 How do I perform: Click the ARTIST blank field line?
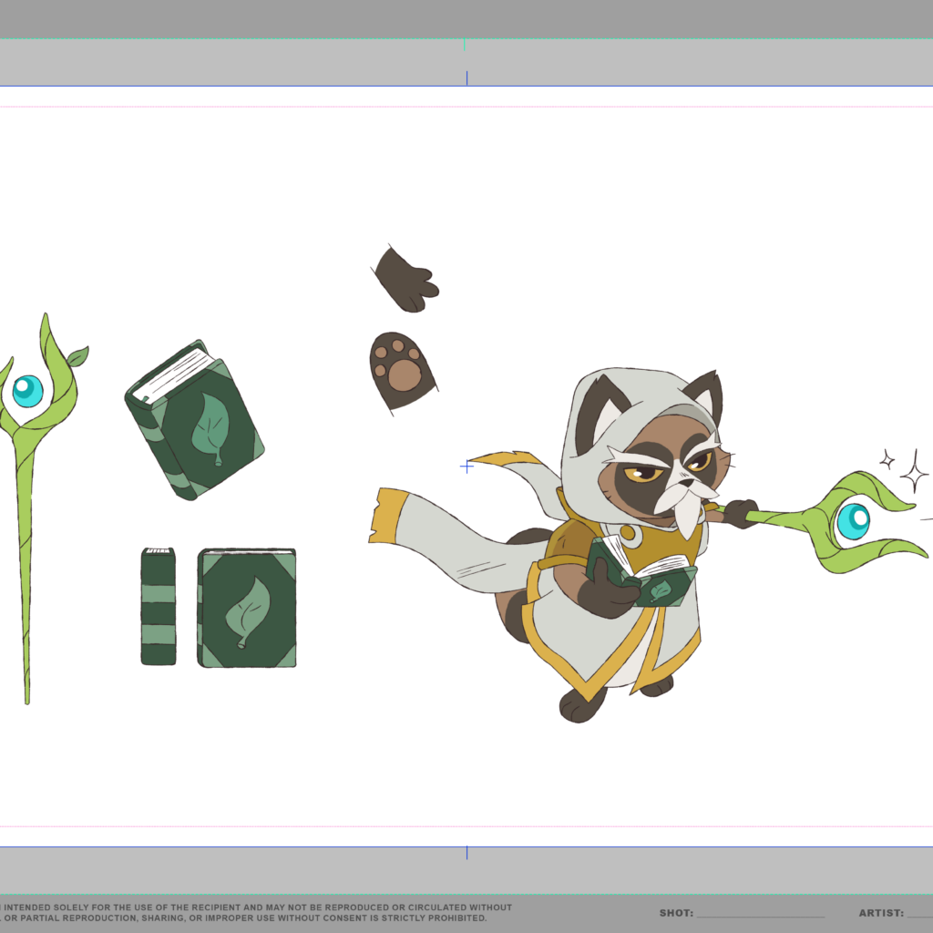tap(918, 914)
